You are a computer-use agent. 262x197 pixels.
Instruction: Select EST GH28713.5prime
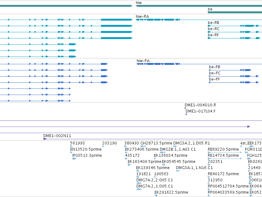(156, 143)
